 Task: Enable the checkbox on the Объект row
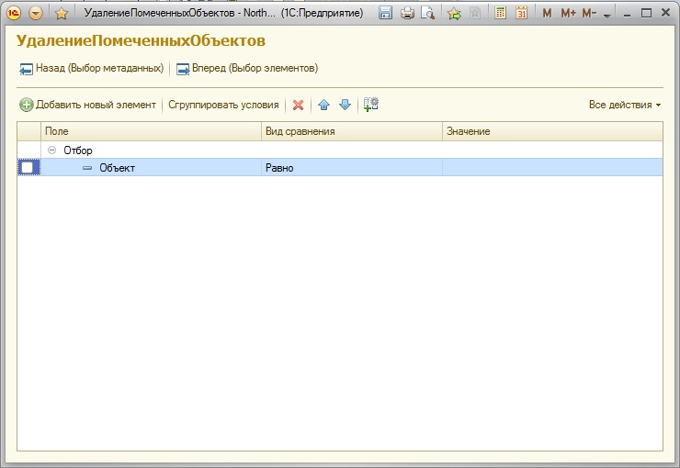pyautogui.click(x=28, y=168)
